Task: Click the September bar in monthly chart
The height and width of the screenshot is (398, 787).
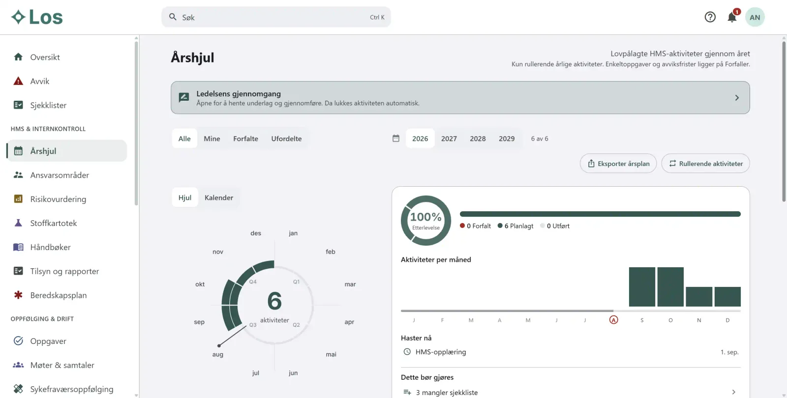Action: (x=642, y=287)
